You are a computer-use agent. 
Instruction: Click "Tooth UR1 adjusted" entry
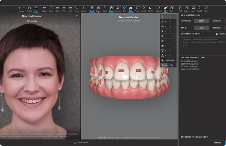[x=189, y=64]
